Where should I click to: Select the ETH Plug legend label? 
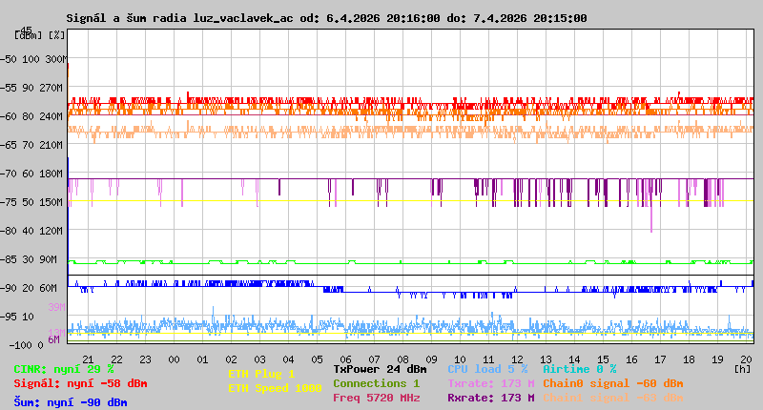pos(261,374)
